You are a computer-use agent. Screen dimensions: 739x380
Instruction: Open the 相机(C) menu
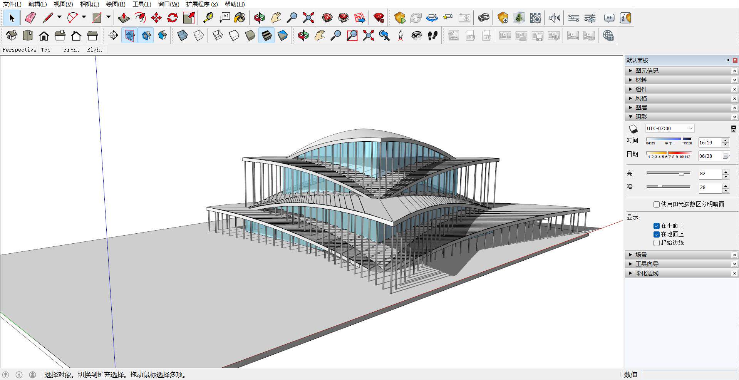89,4
